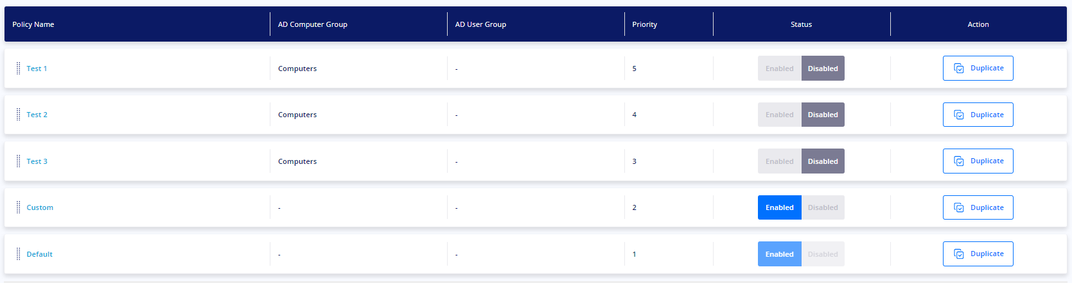Click the Duplicate button for Test 3
The width and height of the screenshot is (1072, 283).
coord(978,161)
